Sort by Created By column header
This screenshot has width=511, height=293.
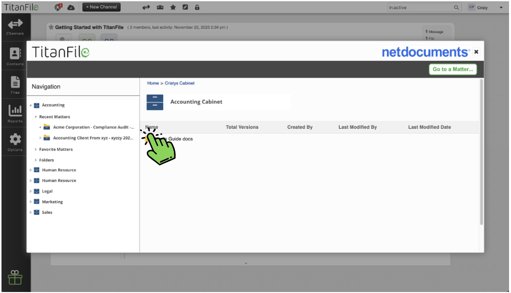coord(300,127)
